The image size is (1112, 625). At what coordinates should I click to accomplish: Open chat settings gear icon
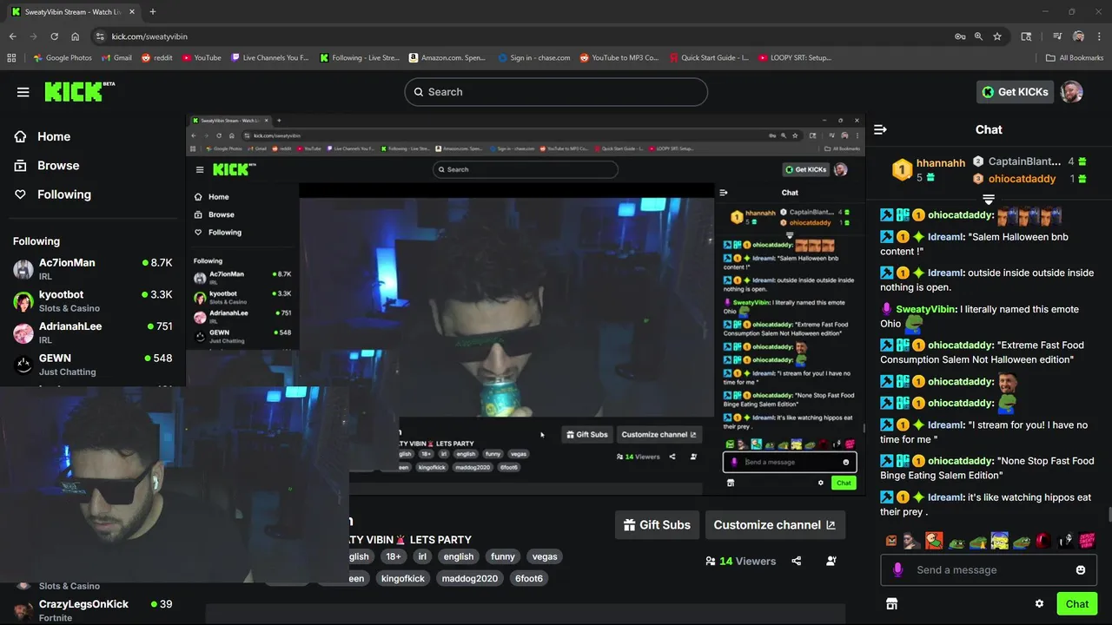click(1039, 604)
